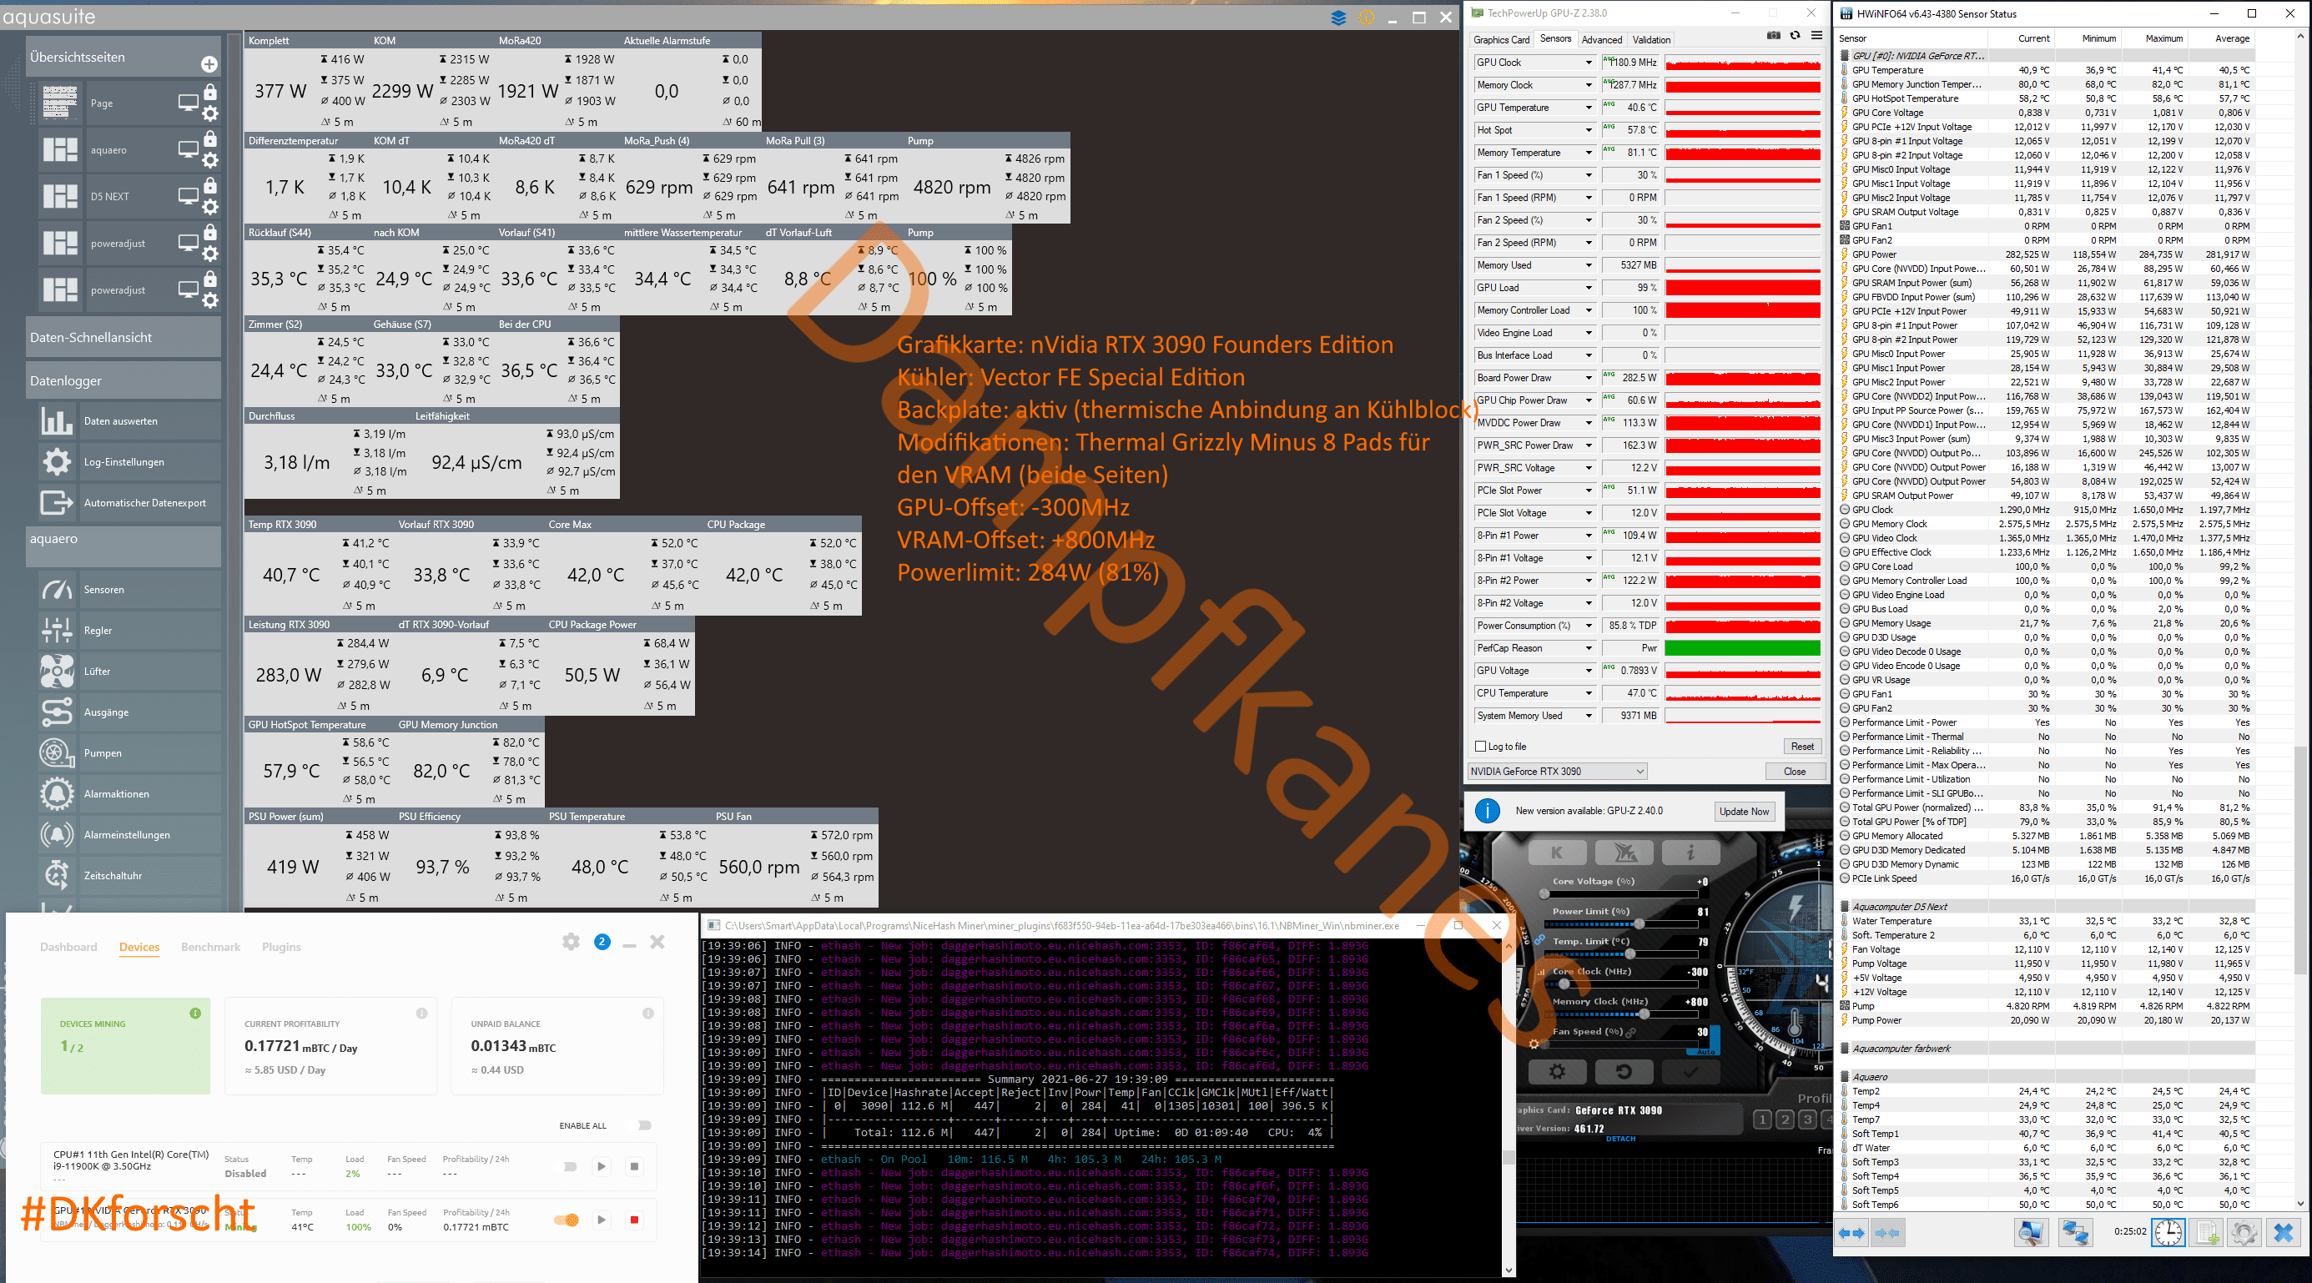The image size is (2312, 1283).
Task: Toggle lock on D5 NEXT overview page
Action: (210, 185)
